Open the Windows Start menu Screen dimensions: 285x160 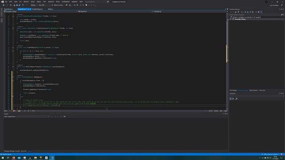click(x=3, y=158)
